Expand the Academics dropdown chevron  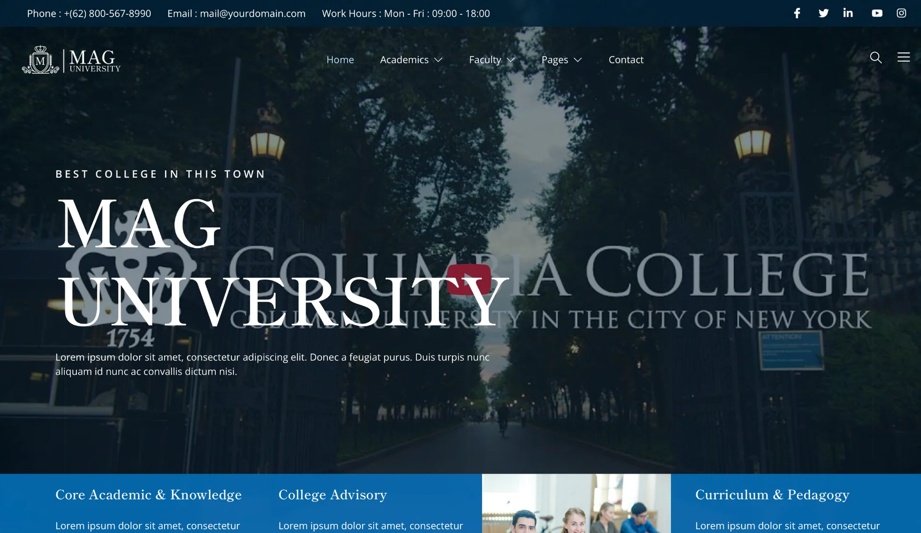pos(438,60)
